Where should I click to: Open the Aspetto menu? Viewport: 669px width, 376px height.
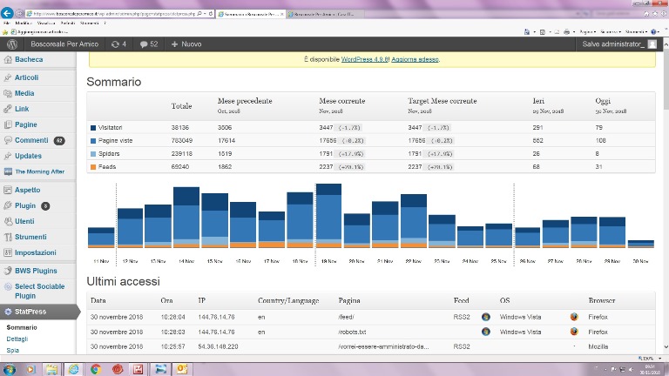click(27, 190)
